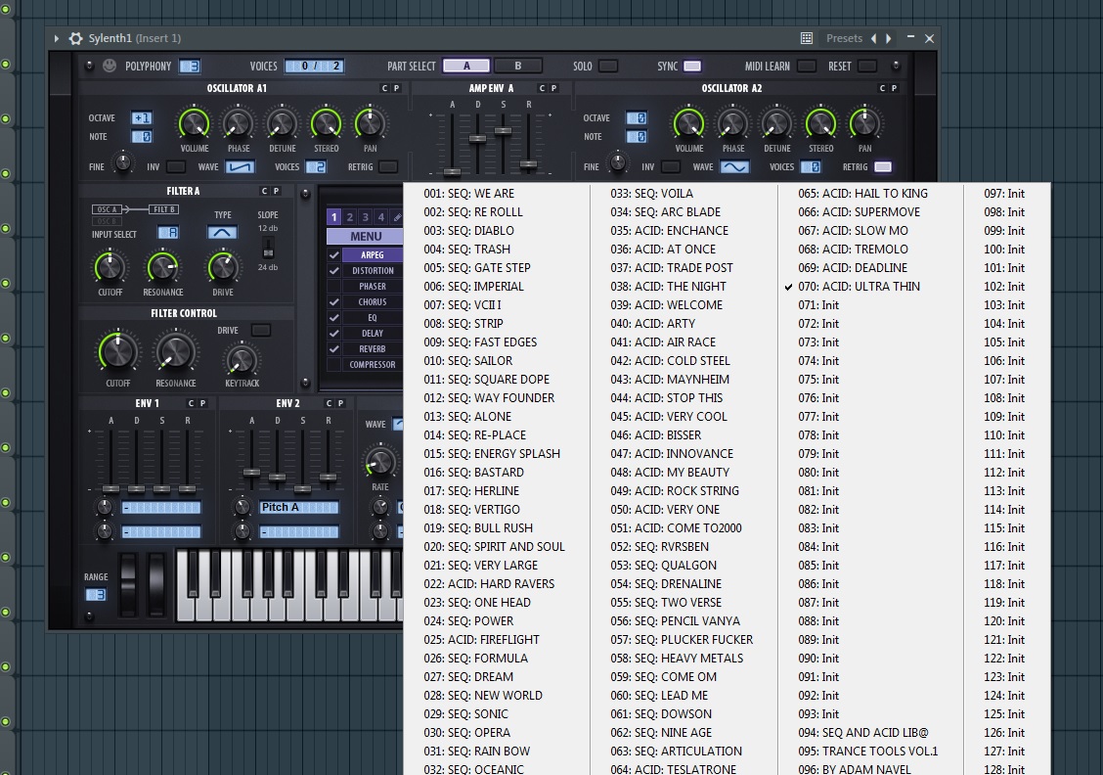Click the MENU button

(x=365, y=237)
